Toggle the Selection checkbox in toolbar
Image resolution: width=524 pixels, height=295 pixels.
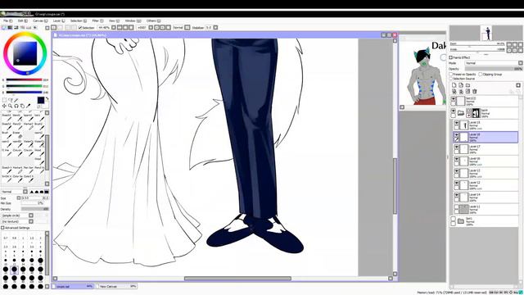[x=80, y=27]
